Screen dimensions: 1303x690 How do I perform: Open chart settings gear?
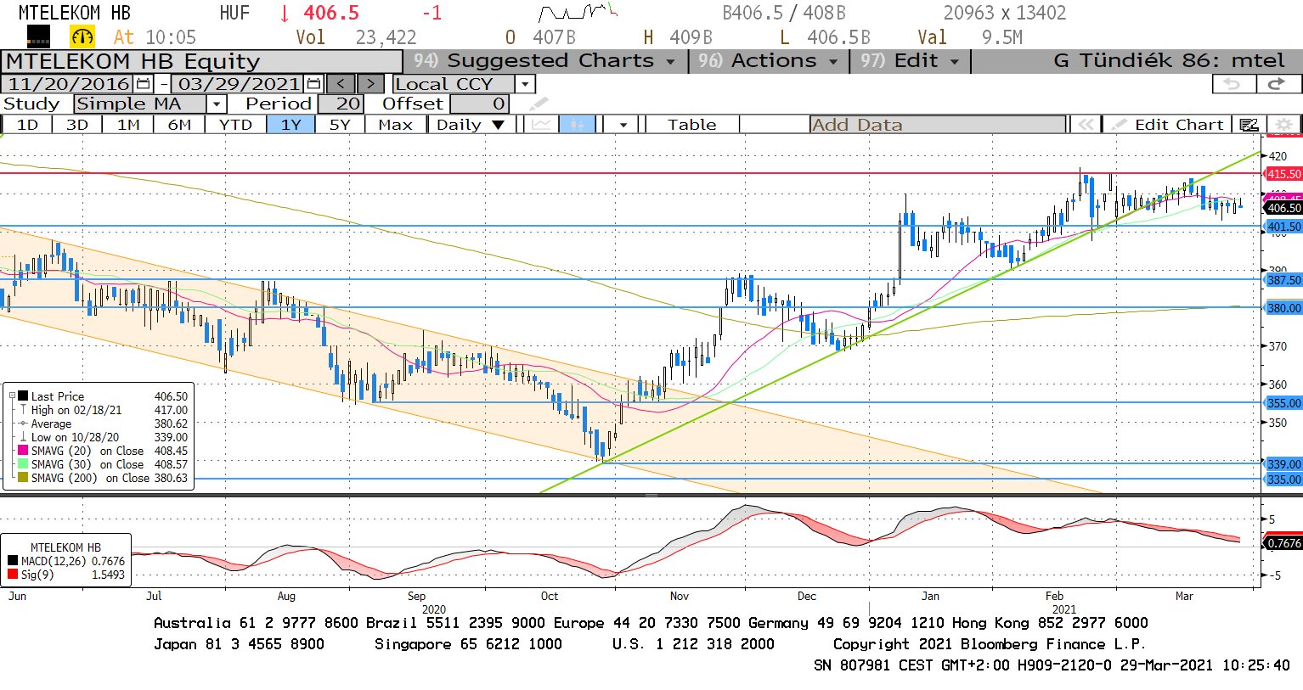click(1283, 125)
